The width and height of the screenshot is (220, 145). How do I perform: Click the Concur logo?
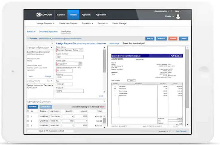click(44, 15)
